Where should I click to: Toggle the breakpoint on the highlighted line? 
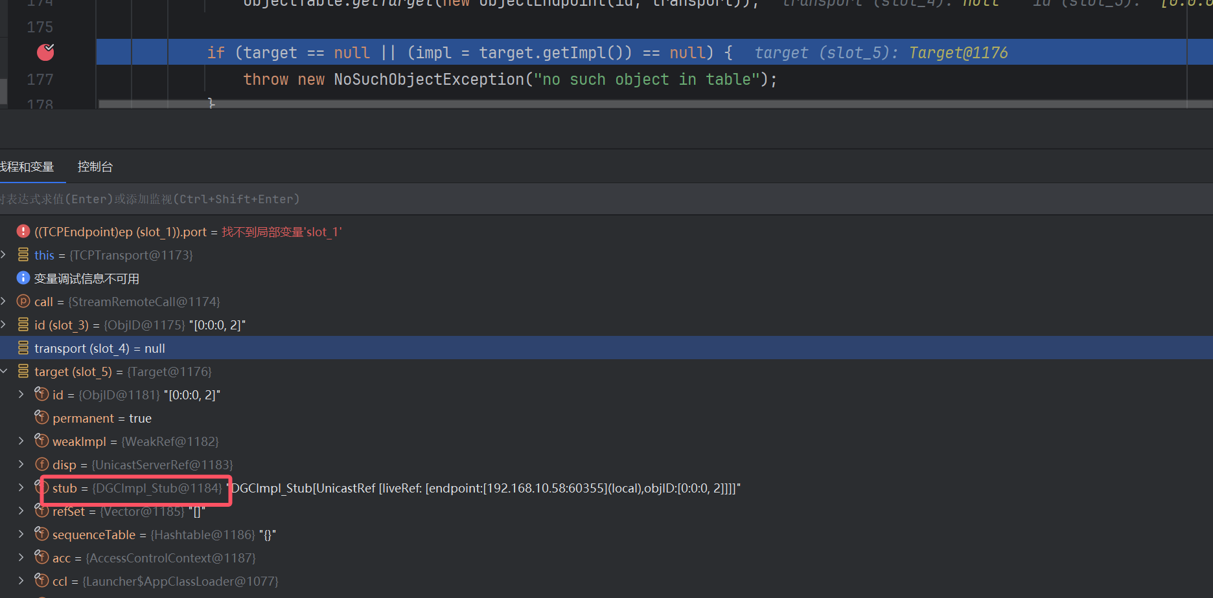(x=45, y=52)
